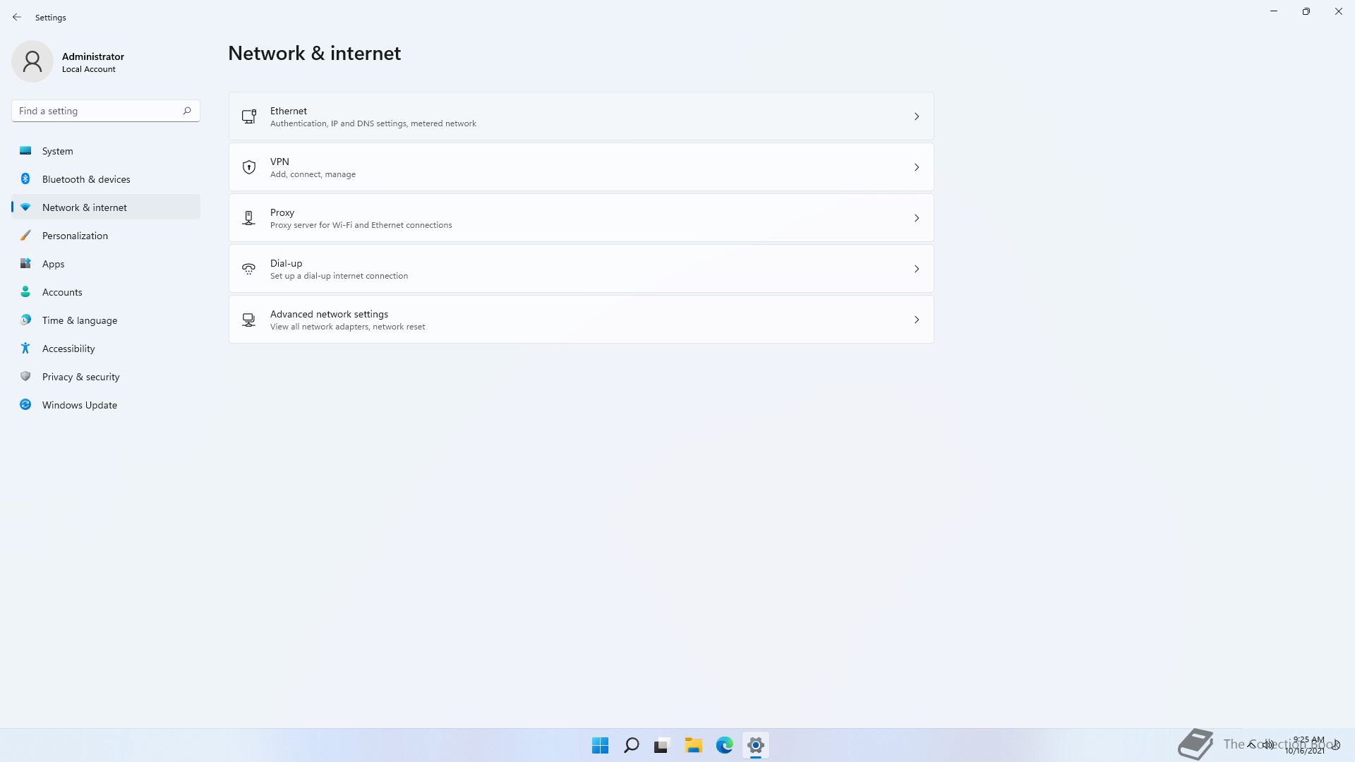
Task: Open taskbar Search
Action: point(632,745)
